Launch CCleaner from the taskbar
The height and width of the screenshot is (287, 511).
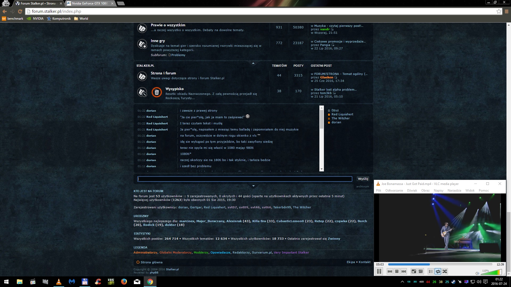(x=98, y=282)
